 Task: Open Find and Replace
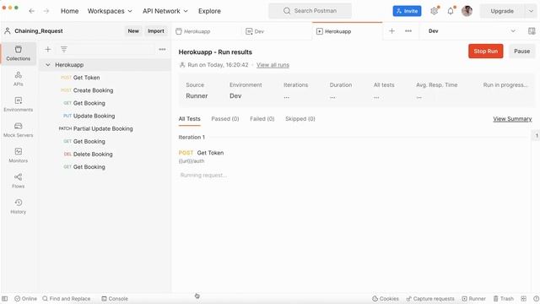pos(66,298)
